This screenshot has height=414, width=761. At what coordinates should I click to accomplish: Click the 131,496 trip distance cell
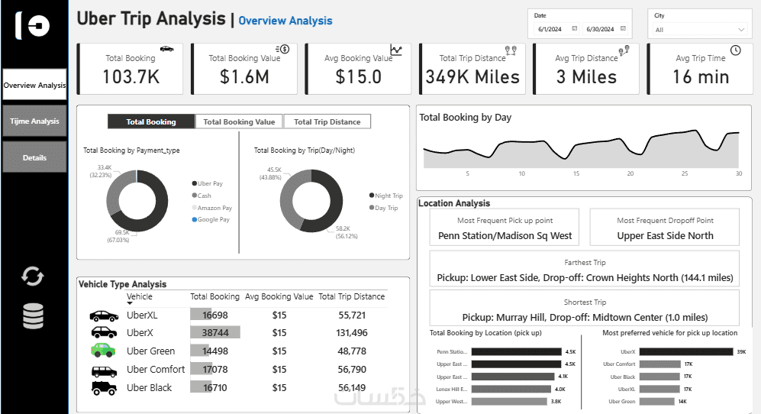point(352,333)
